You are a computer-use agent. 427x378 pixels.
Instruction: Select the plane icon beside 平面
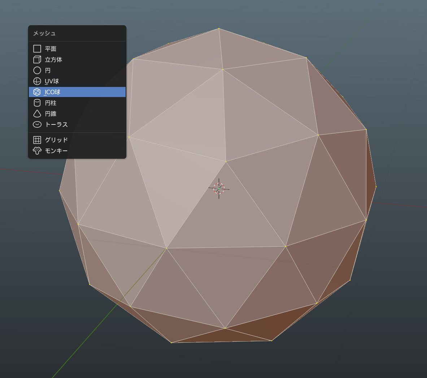pos(37,49)
